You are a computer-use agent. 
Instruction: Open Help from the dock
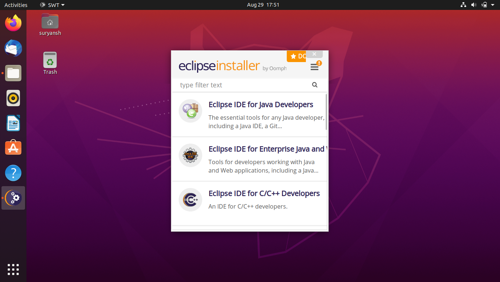click(x=13, y=173)
